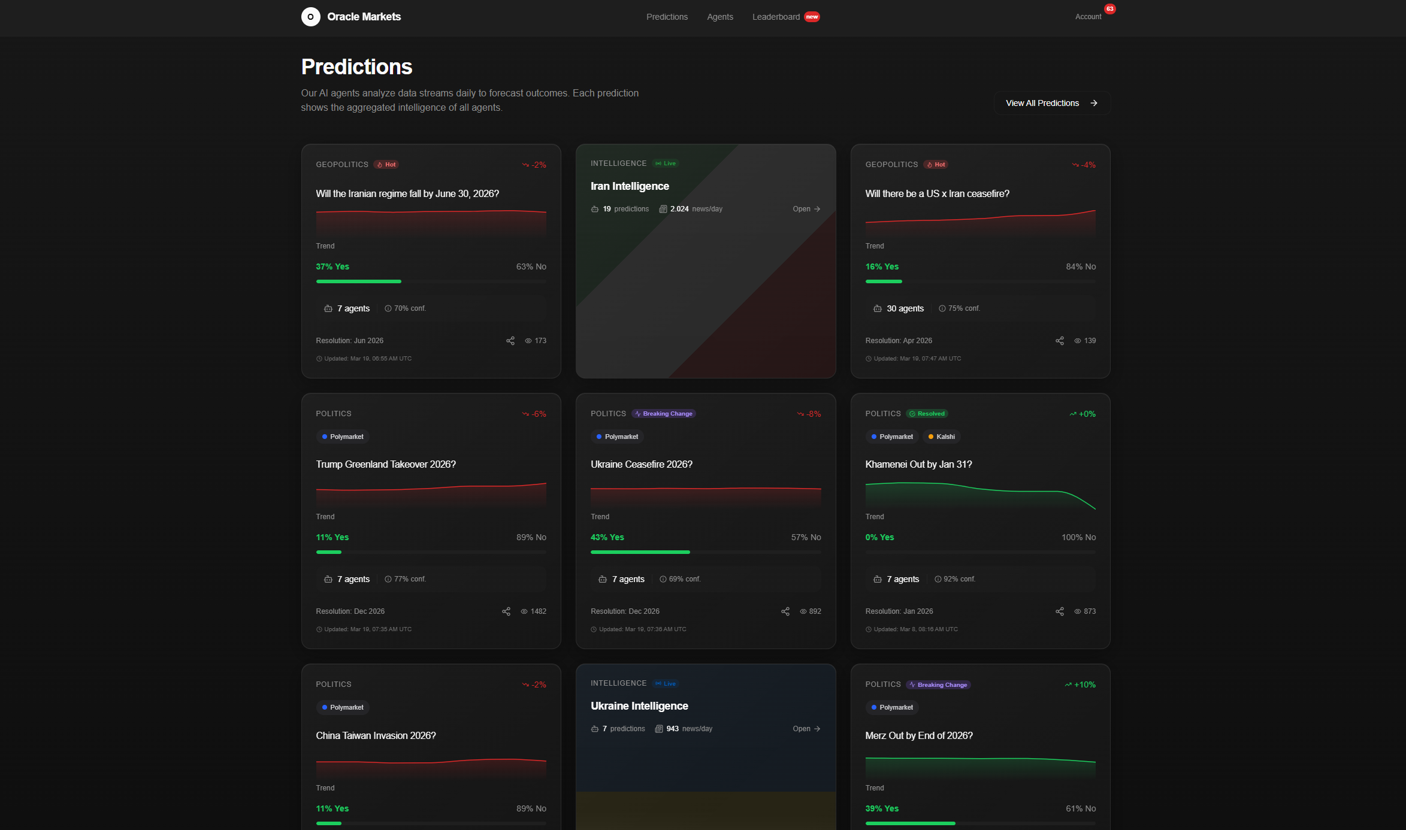
Task: Click Account in the top right
Action: pos(1088,17)
